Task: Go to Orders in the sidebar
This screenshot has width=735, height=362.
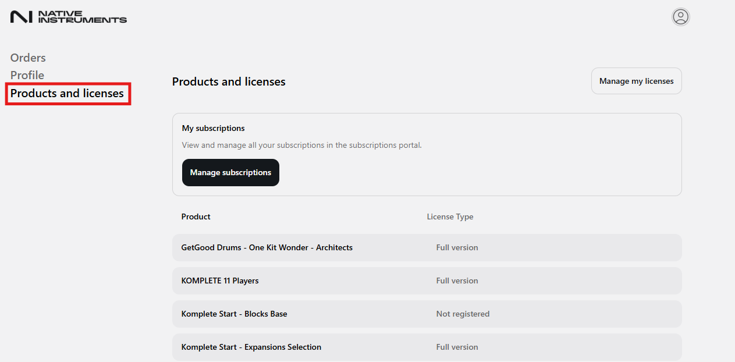Action: [x=28, y=58]
